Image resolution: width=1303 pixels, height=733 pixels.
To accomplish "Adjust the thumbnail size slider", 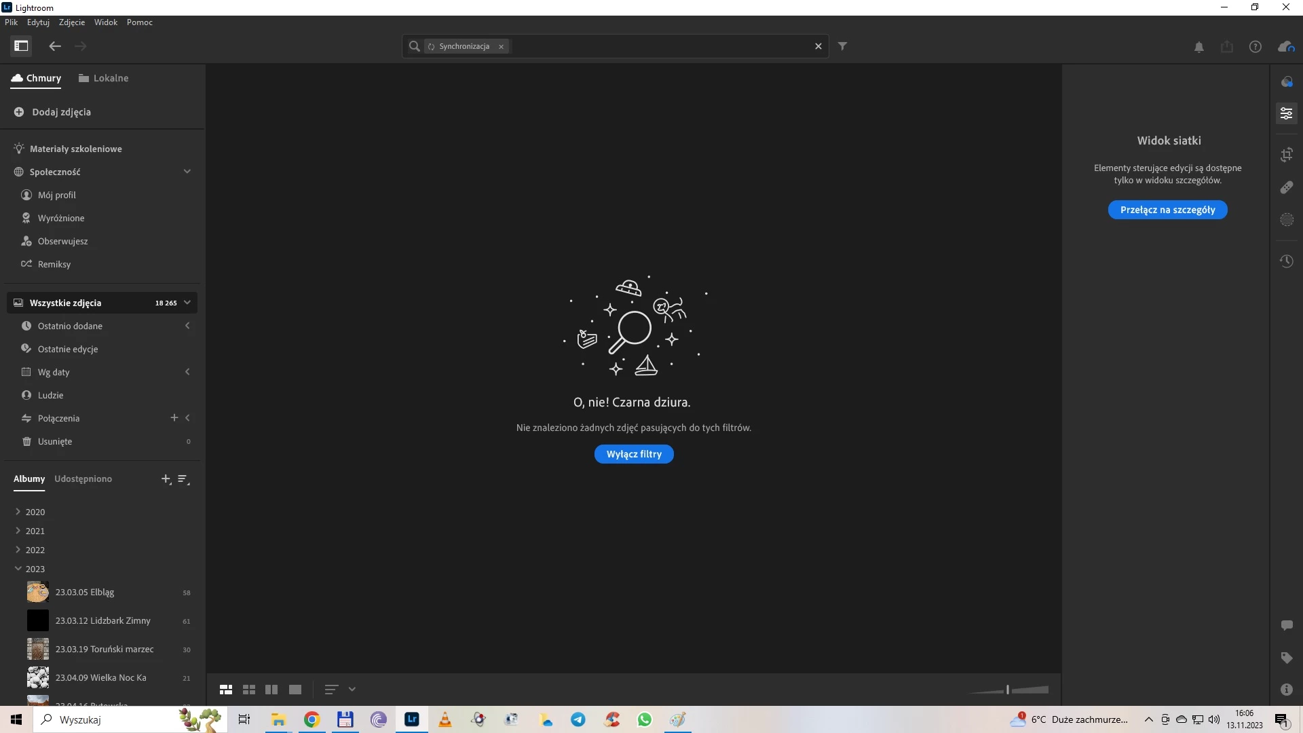I will coord(1008,690).
